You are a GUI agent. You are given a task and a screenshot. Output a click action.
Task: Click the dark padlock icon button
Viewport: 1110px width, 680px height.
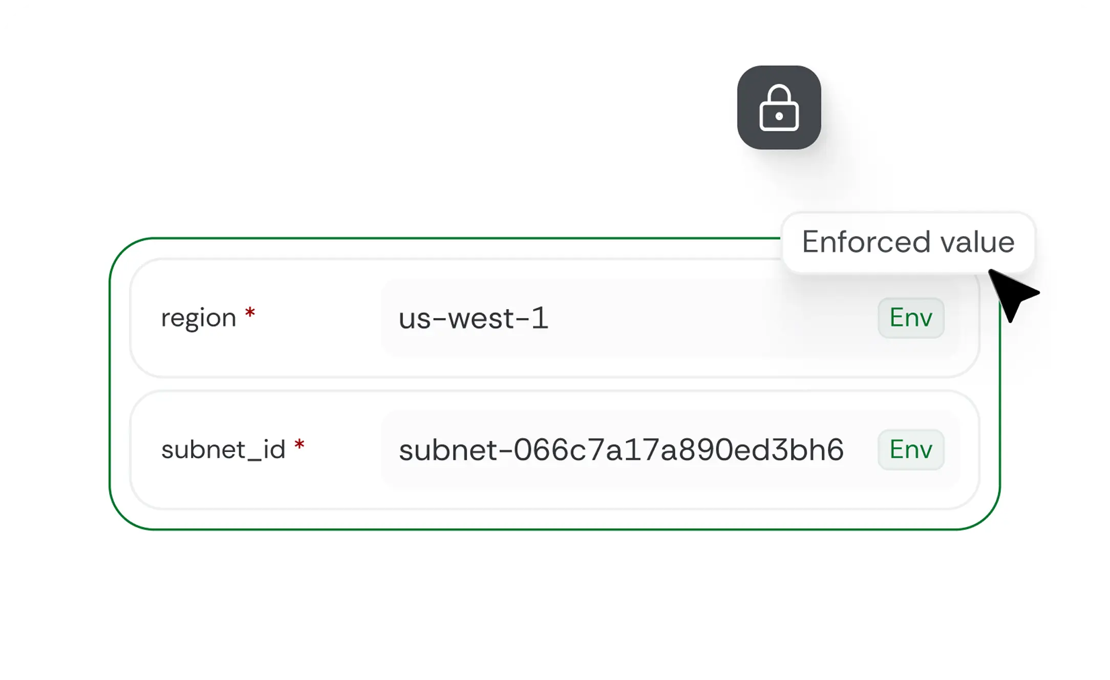(x=779, y=108)
